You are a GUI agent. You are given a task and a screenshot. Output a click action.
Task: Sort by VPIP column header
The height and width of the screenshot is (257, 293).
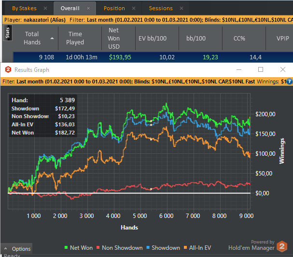tap(283, 38)
